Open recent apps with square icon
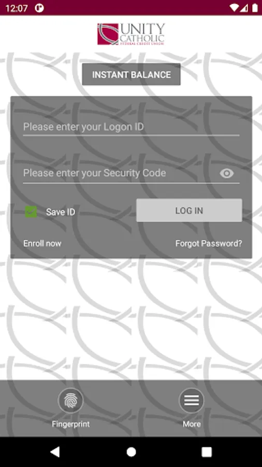Image resolution: width=262 pixels, height=467 pixels. [x=207, y=452]
